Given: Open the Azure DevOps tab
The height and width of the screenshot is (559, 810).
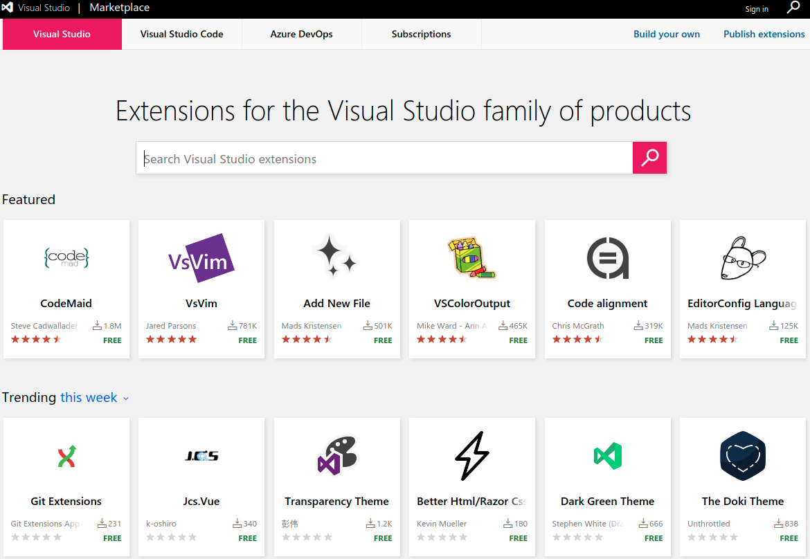Looking at the screenshot, I should pyautogui.click(x=301, y=33).
